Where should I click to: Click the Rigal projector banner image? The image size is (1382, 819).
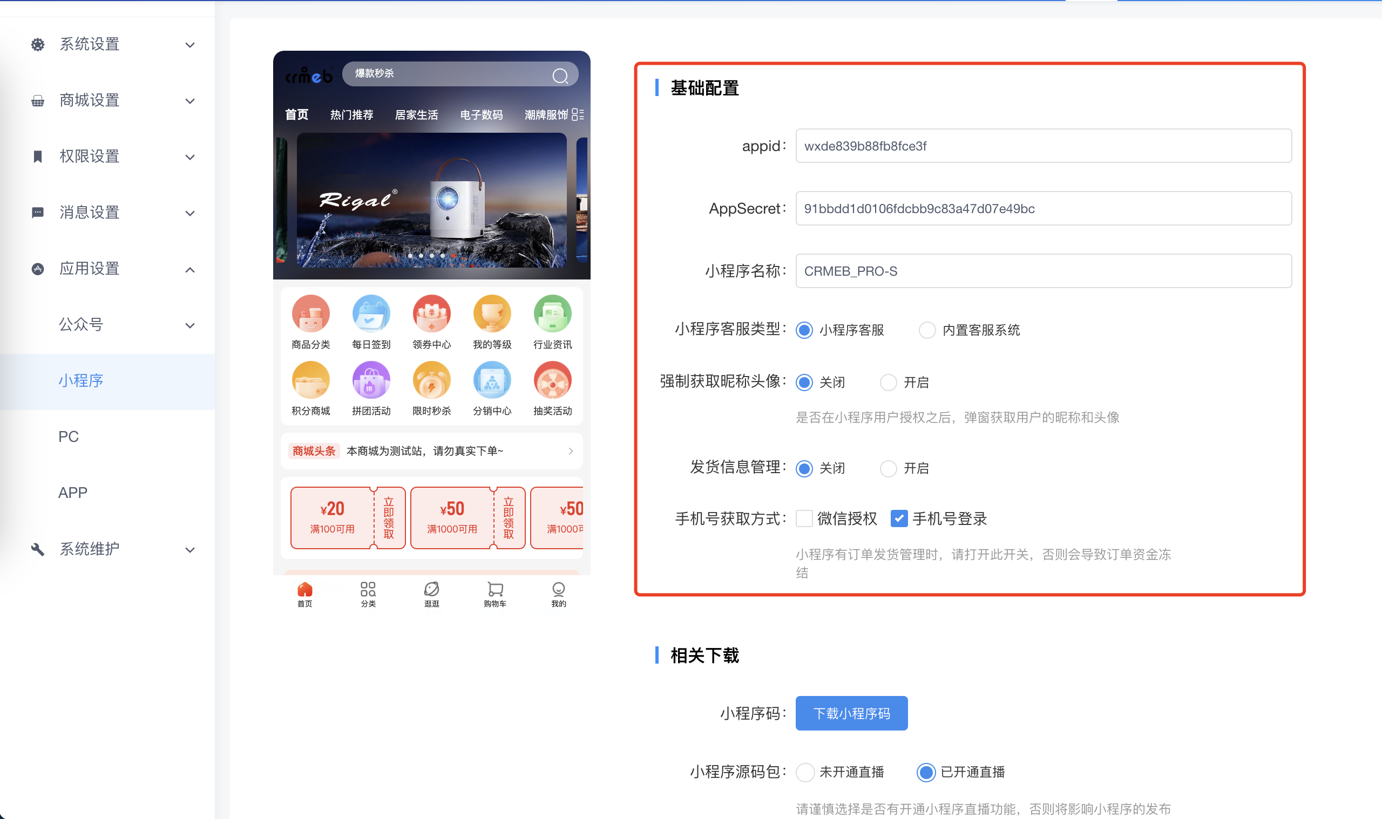point(431,200)
